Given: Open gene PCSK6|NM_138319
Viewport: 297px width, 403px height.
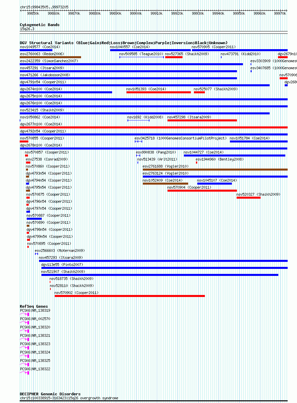Looking at the screenshot, I should tap(35, 311).
